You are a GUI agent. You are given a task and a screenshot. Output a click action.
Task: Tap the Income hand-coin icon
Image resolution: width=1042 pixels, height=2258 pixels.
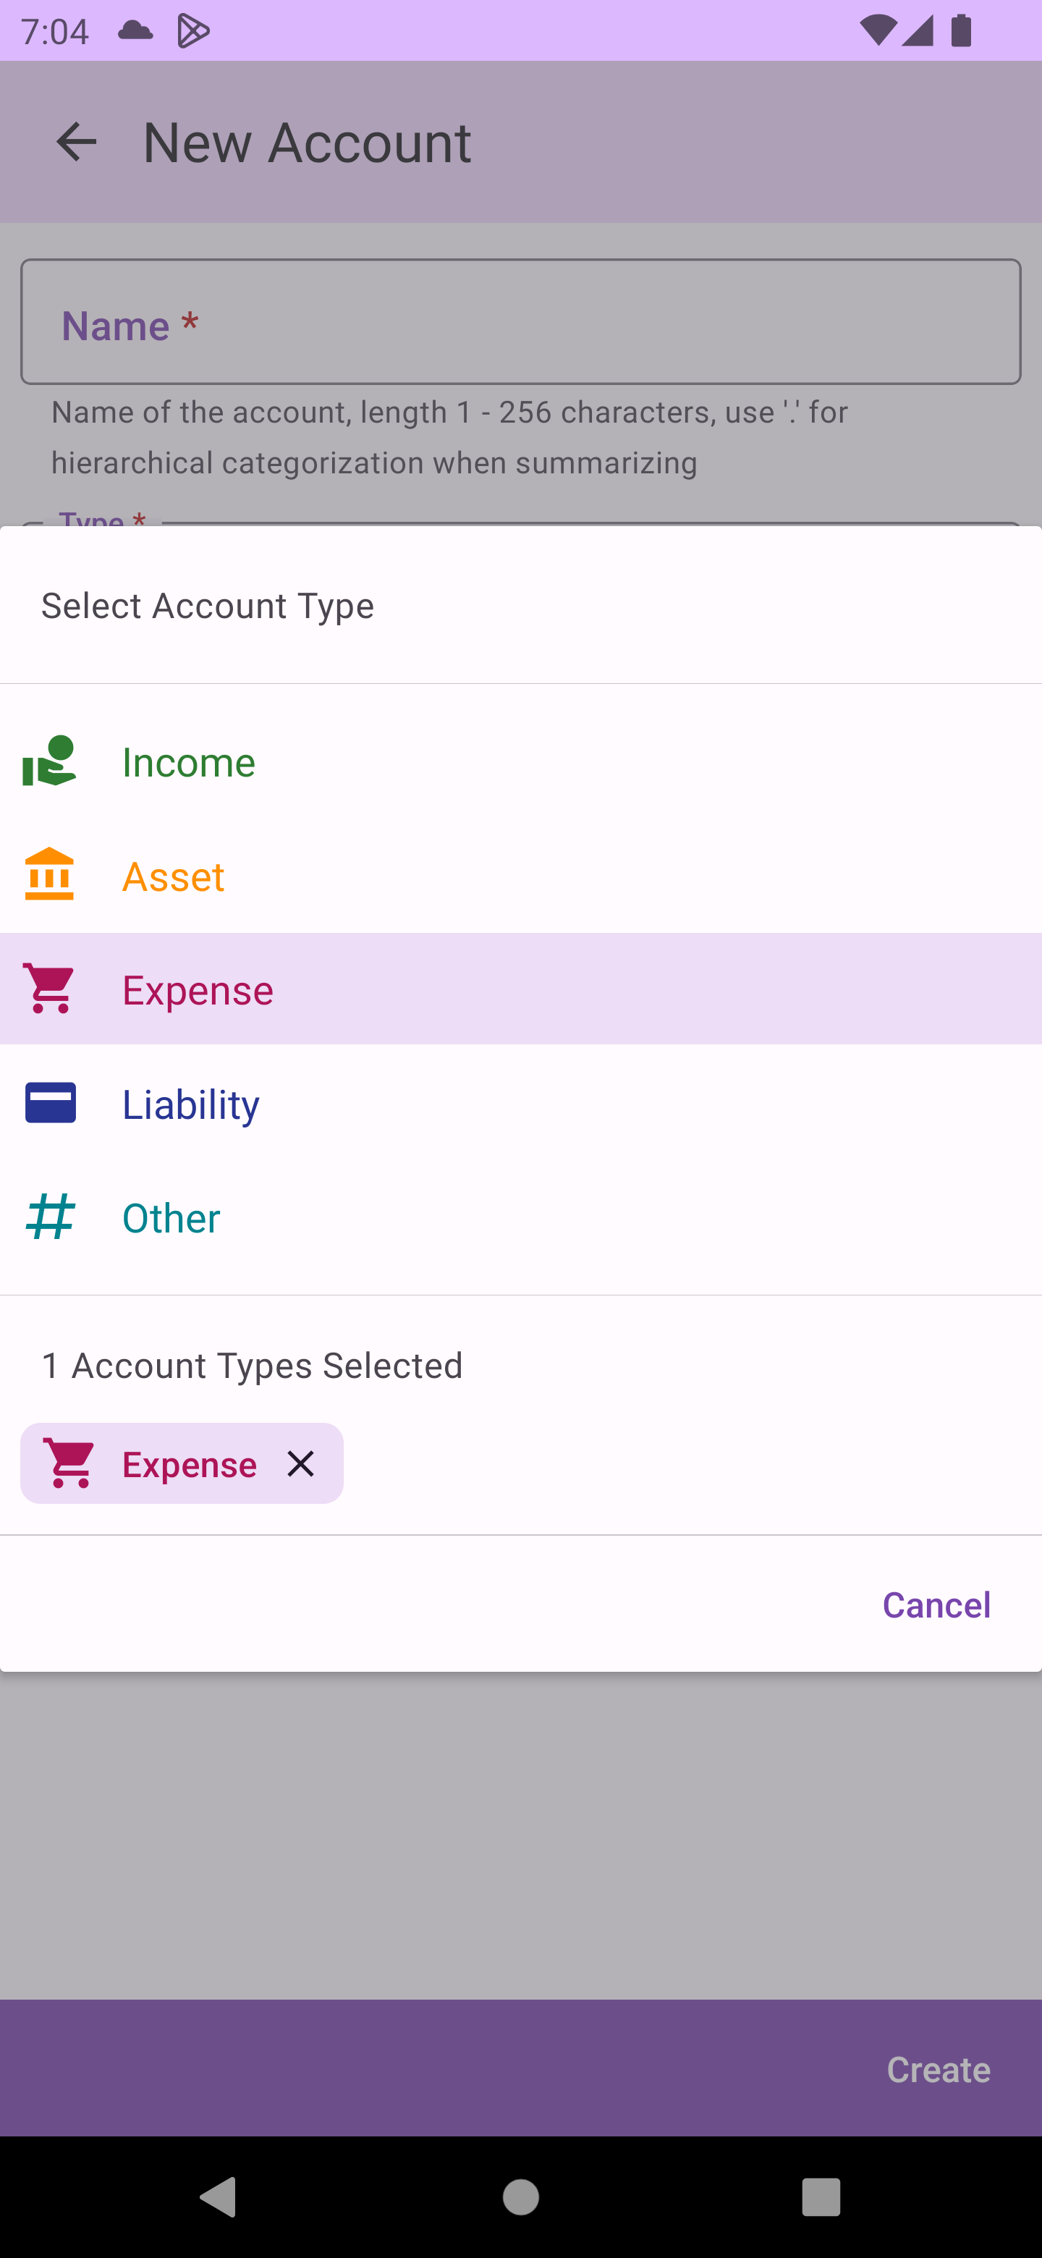click(x=49, y=761)
